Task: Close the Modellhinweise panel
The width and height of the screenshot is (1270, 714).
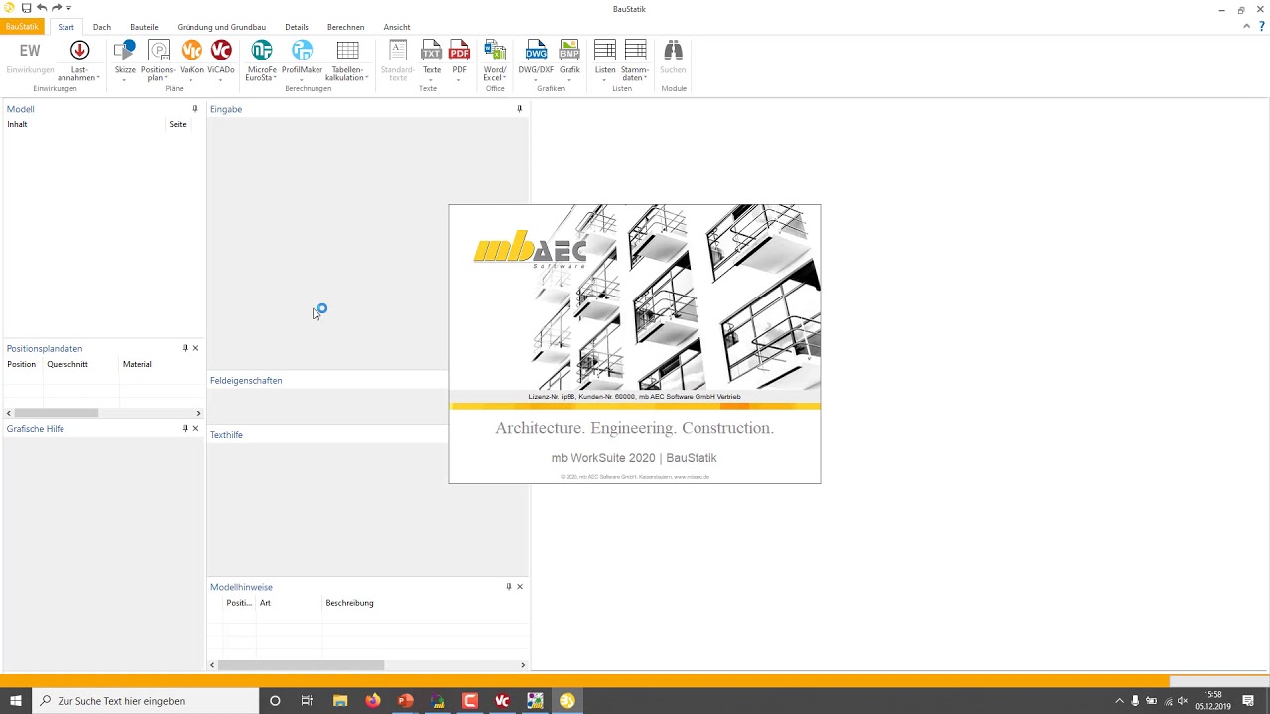Action: 520,587
